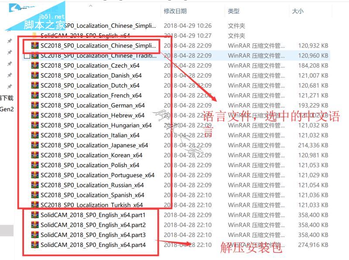Viewport: 349px width, 260px height.
Task: Click the 120,932 KB size value
Action: (313, 46)
